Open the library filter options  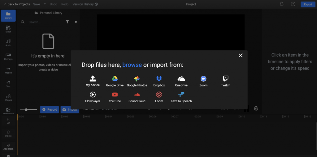pyautogui.click(x=67, y=22)
